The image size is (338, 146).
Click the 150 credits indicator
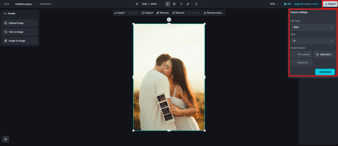click(288, 4)
